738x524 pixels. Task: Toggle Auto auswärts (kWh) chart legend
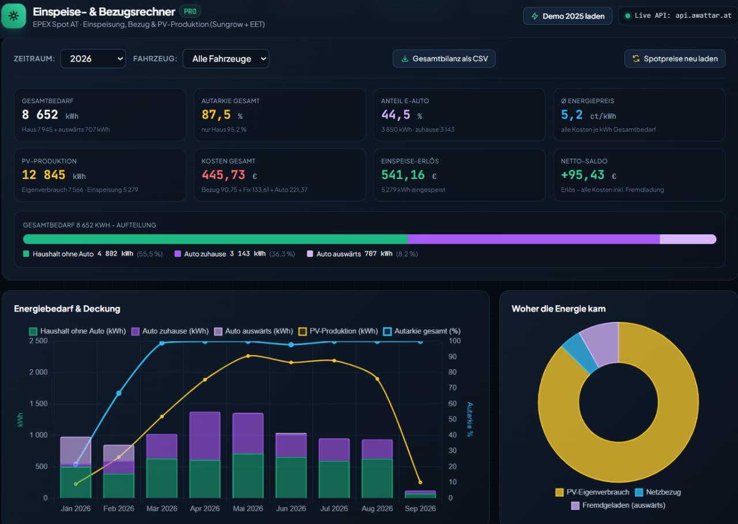coord(254,331)
